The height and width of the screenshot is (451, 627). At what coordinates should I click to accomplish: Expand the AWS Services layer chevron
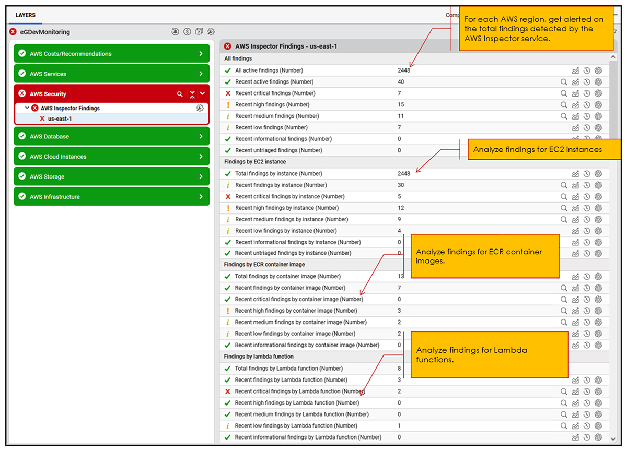coord(201,74)
